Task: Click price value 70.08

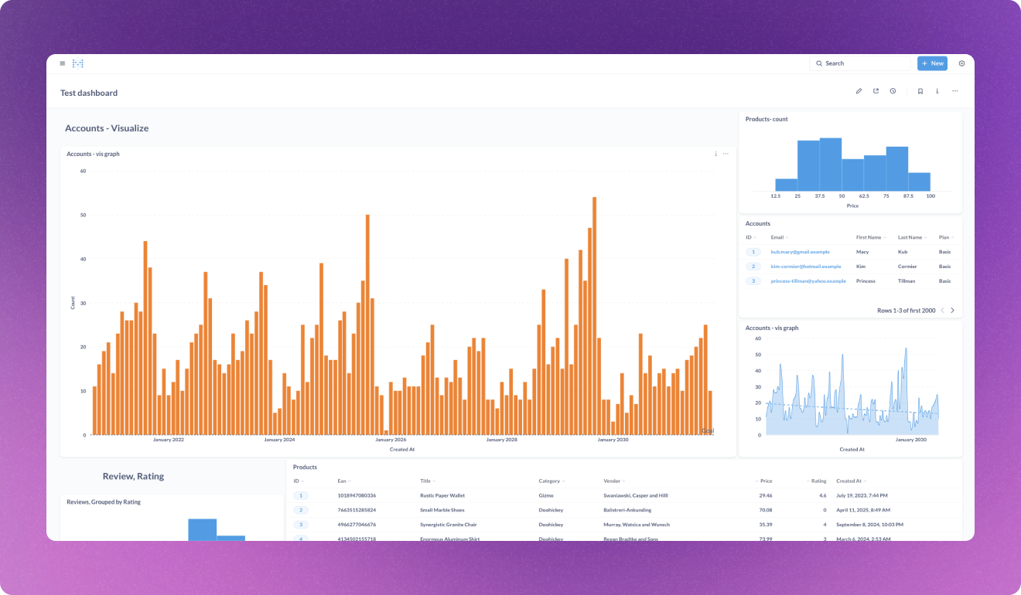Action: 766,510
